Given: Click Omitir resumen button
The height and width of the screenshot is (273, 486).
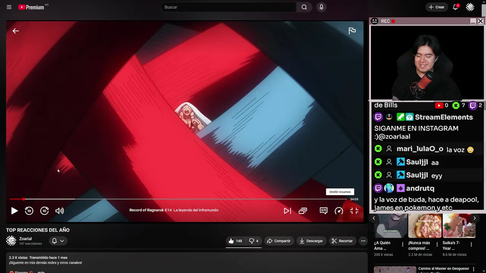Looking at the screenshot, I should [x=340, y=192].
